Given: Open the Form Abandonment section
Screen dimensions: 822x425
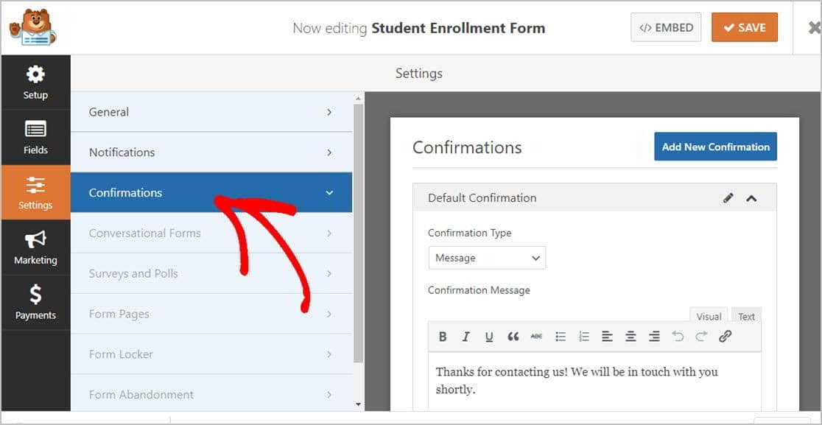Looking at the screenshot, I should click(x=211, y=393).
